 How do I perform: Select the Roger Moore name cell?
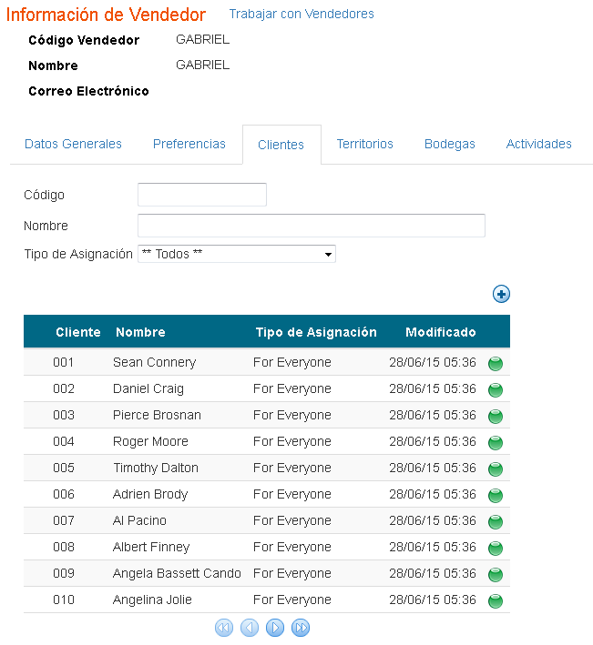[150, 441]
